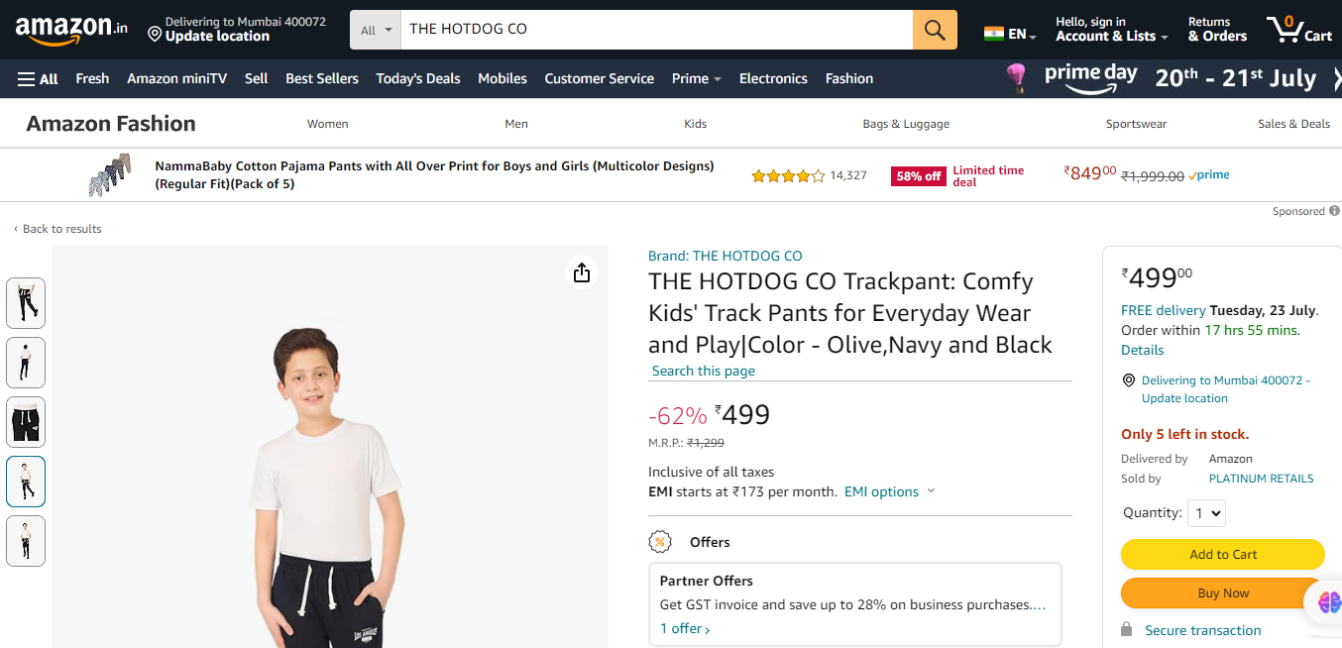This screenshot has height=648, width=1342.
Task: Go Back to results link
Action: (61, 229)
